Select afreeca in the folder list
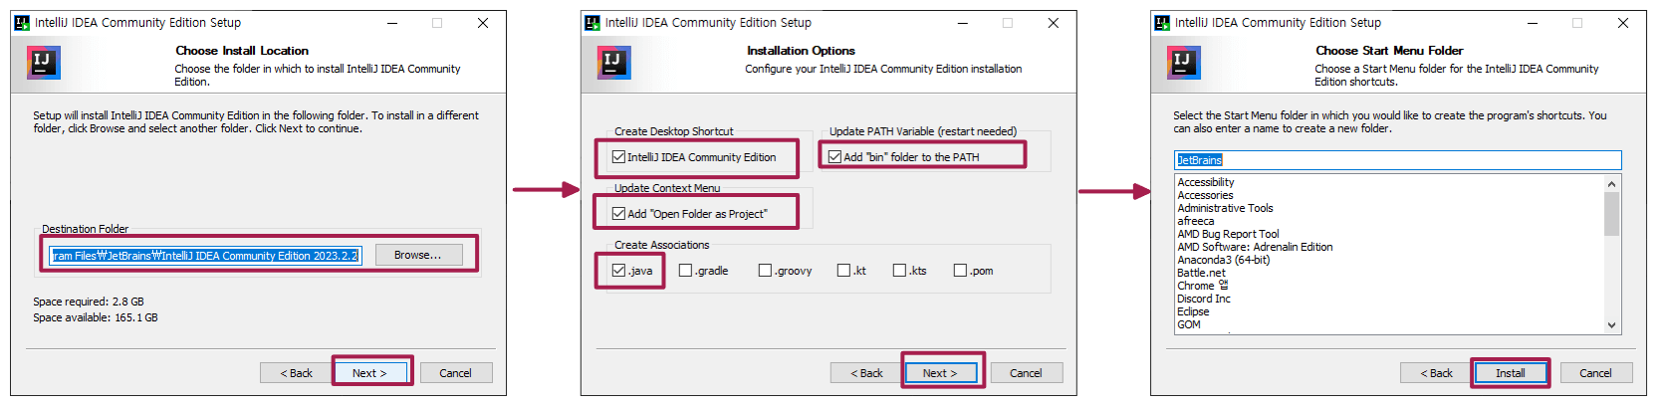The height and width of the screenshot is (406, 1657). click(1195, 221)
